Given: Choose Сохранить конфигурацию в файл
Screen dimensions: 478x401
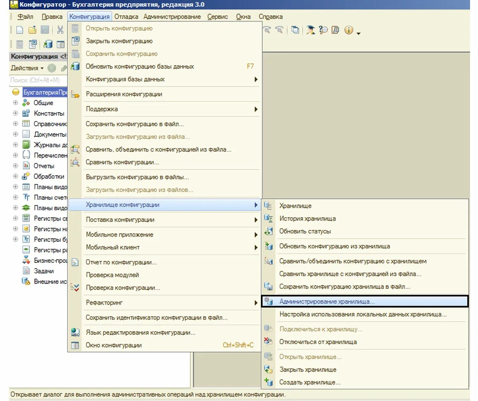Looking at the screenshot, I should pos(165,124).
